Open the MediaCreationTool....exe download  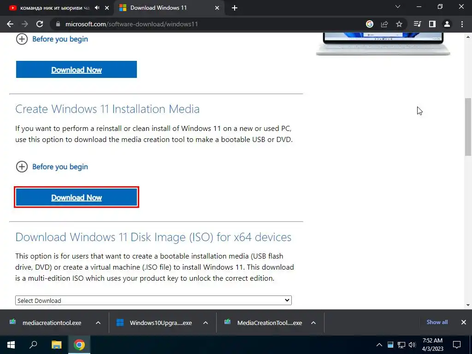(264, 323)
